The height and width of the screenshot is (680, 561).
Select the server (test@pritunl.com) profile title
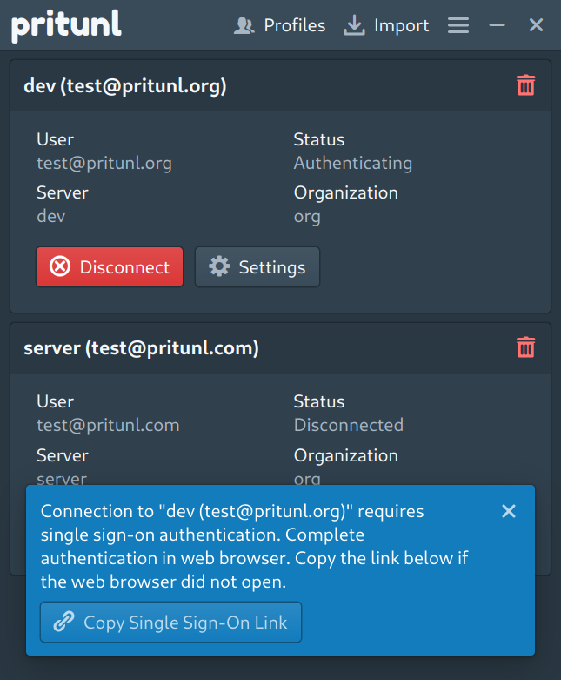141,348
